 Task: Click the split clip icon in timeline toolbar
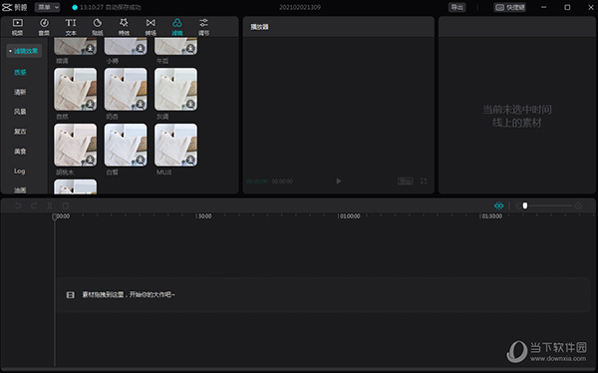point(50,205)
